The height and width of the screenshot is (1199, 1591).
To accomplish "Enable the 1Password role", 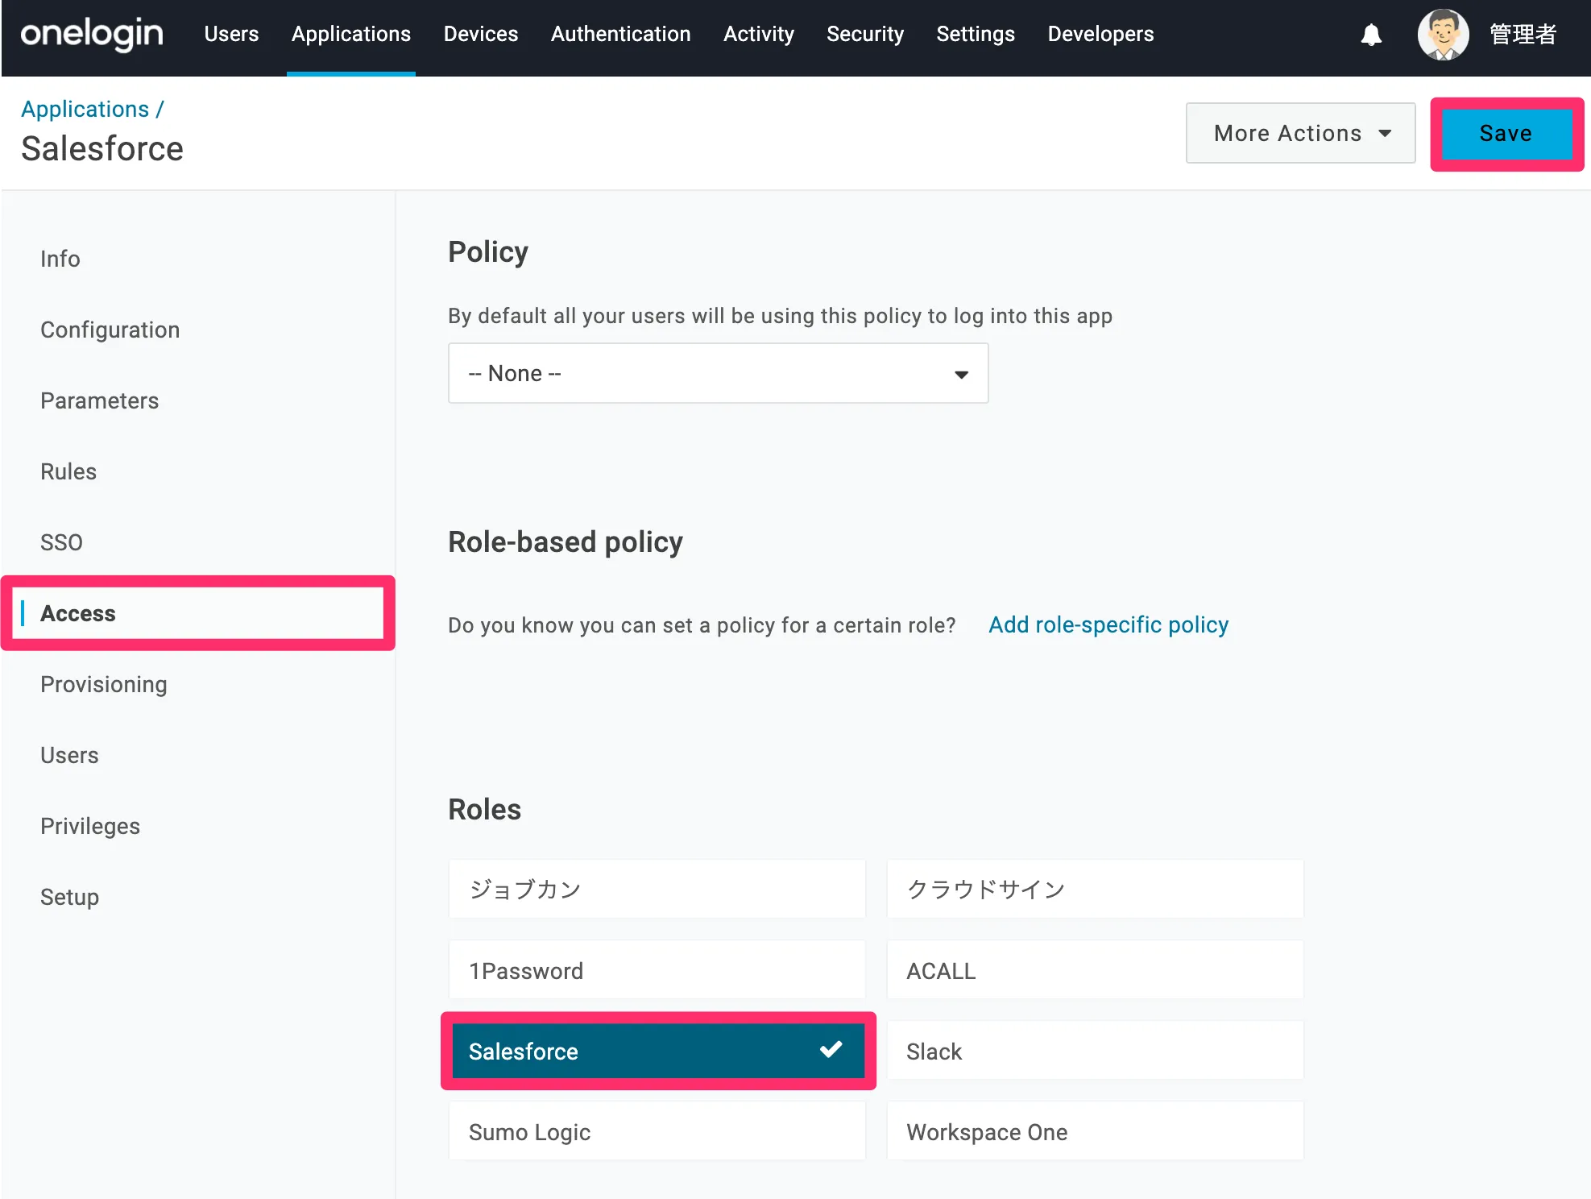I will click(x=657, y=970).
